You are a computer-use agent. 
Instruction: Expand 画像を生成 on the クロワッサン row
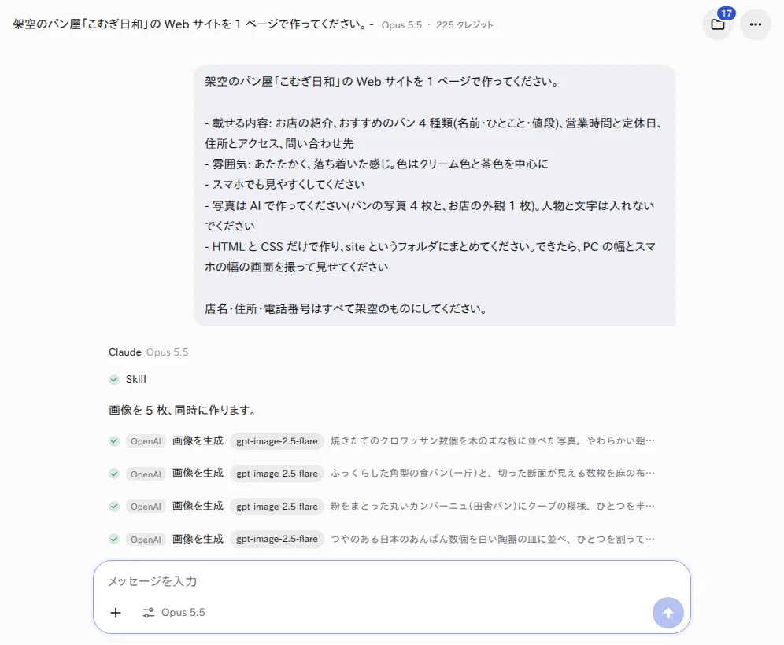(198, 440)
